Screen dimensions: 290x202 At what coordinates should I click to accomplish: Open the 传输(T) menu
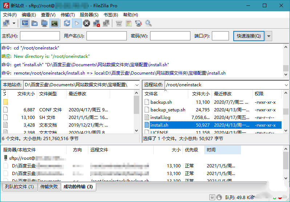(x=68, y=15)
